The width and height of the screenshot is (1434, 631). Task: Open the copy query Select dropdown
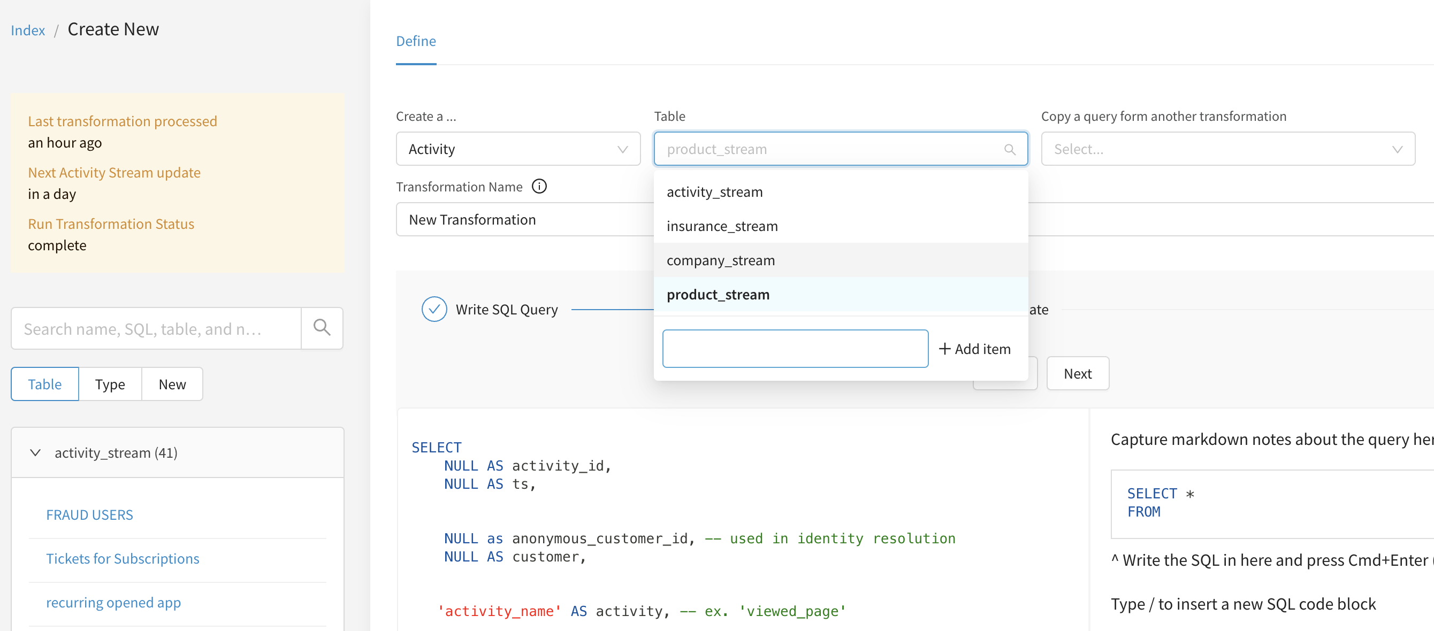click(1227, 149)
